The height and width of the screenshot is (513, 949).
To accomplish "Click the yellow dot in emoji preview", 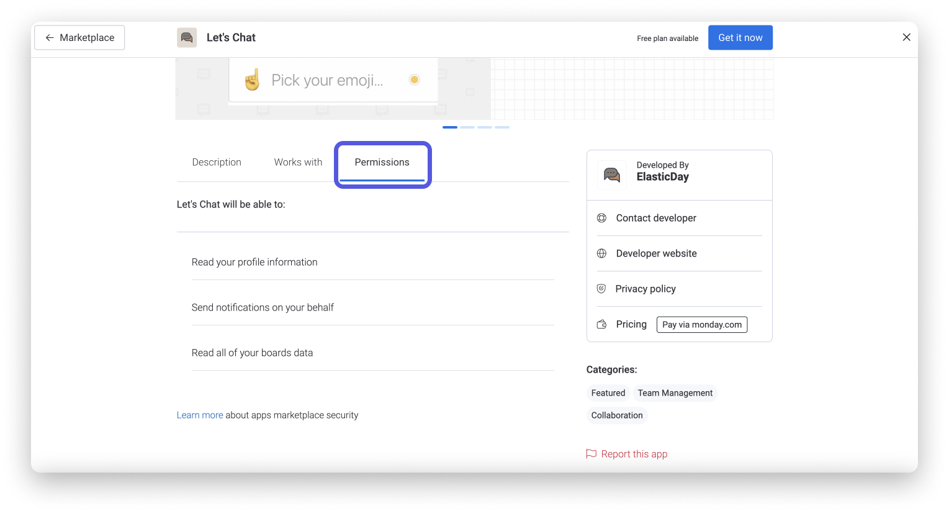I will [415, 79].
